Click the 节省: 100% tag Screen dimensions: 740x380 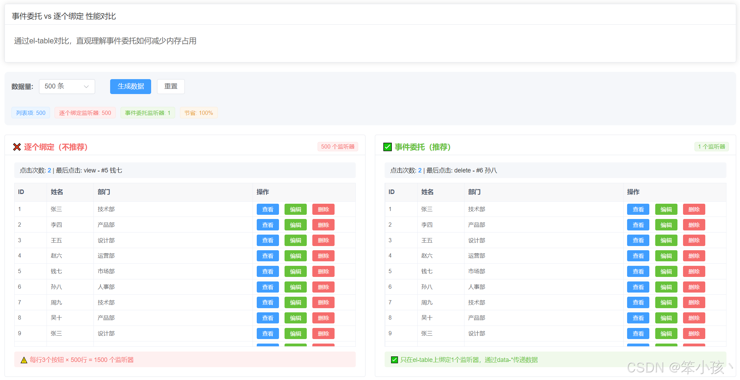(x=199, y=113)
